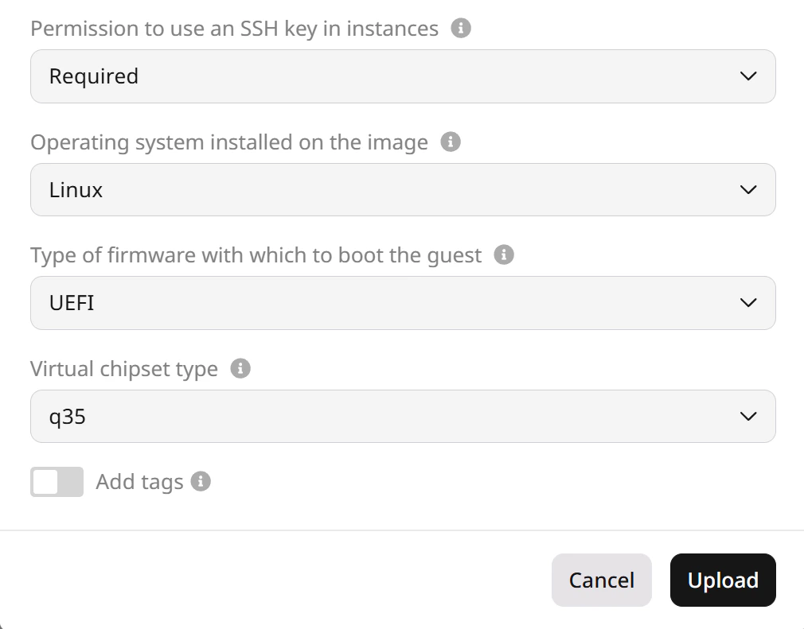Click the chevron on the q35 dropdown
804x629 pixels.
pyautogui.click(x=747, y=416)
